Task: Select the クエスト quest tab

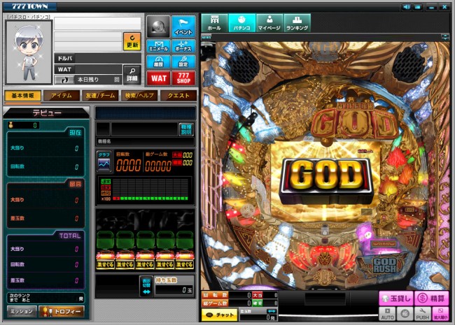Action: (178, 96)
